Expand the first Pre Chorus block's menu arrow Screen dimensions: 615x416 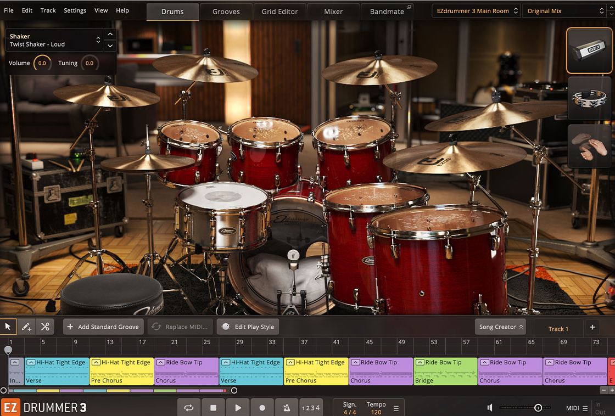click(x=96, y=362)
